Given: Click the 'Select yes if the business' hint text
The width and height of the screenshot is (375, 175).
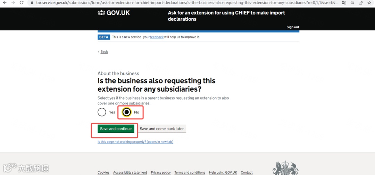Looking at the screenshot, I should click(x=163, y=101).
